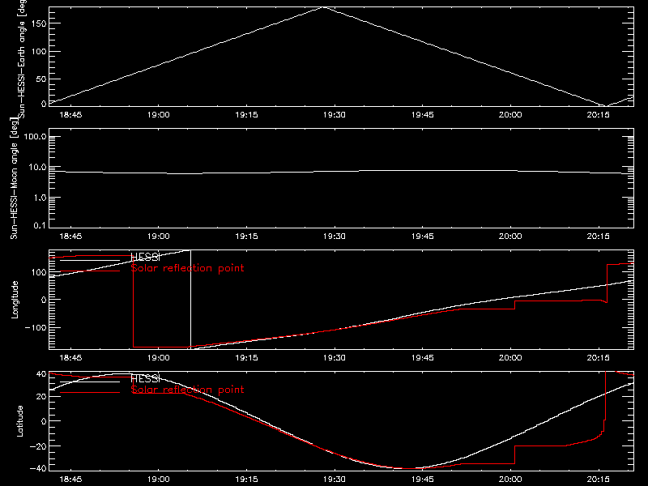Click the 0.1 tick on Moon angle axis
The height and width of the screenshot is (486, 648).
(x=39, y=226)
